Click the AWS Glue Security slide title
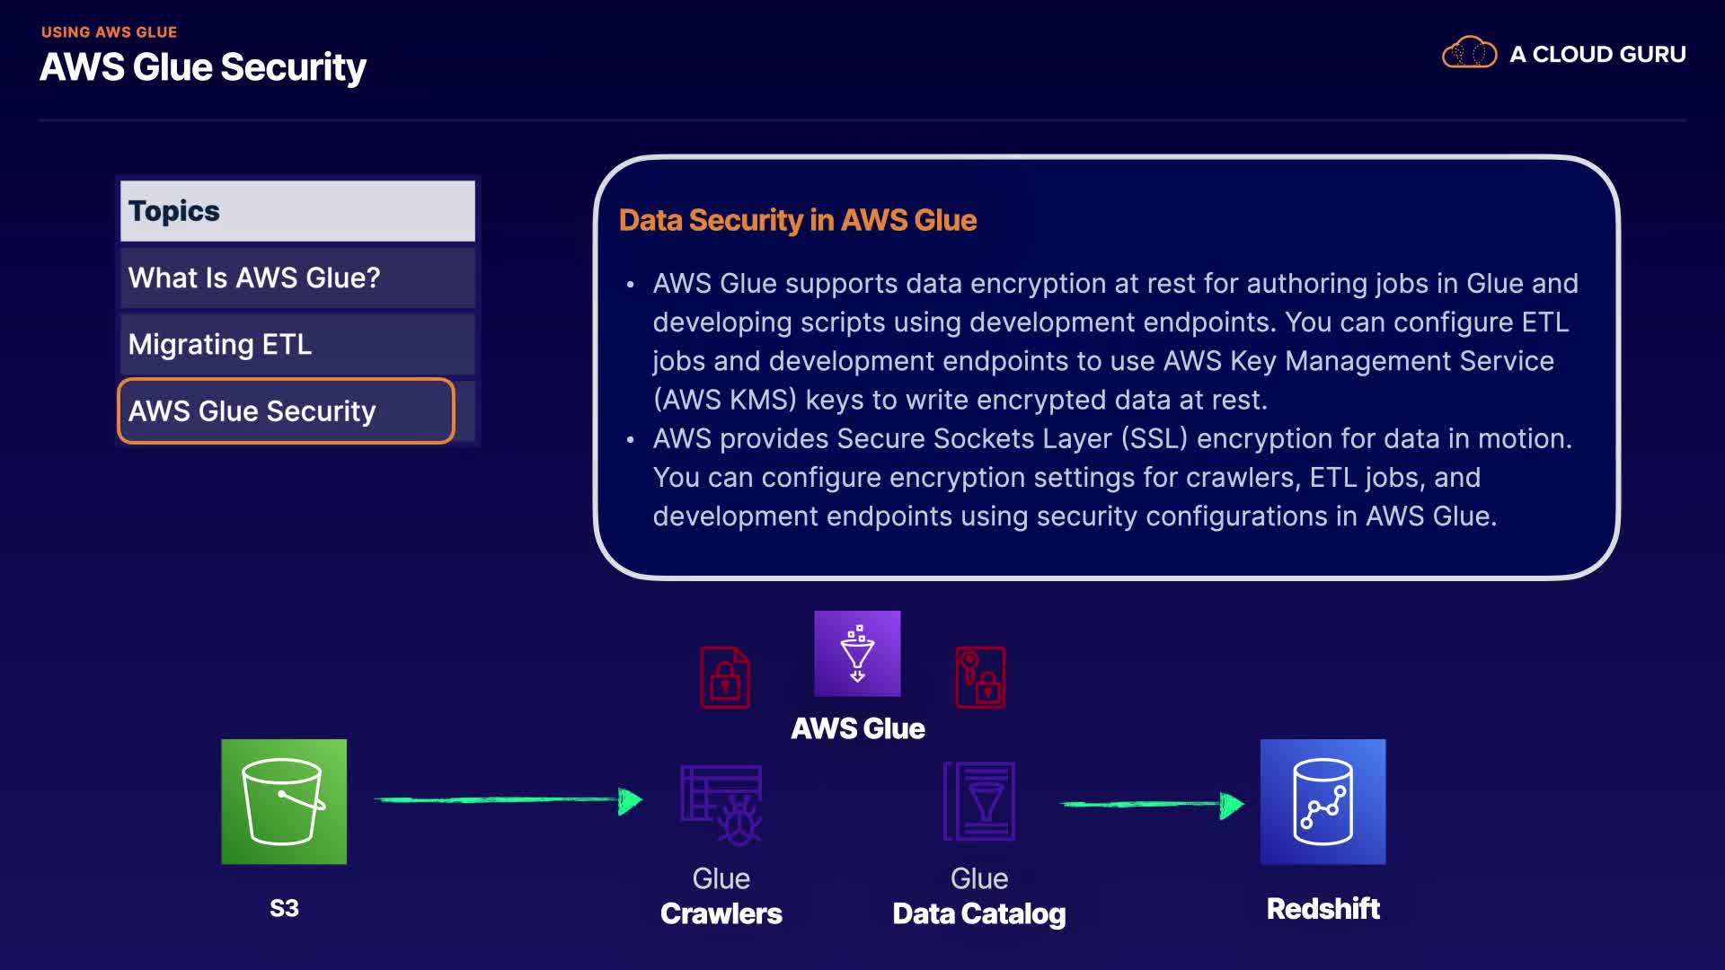1725x970 pixels. (x=203, y=67)
